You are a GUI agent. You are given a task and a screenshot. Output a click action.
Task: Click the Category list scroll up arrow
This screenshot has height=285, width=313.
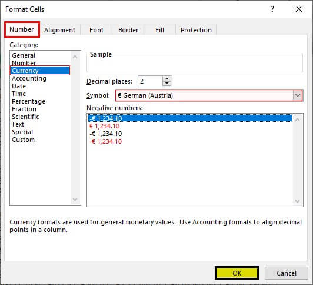click(x=75, y=57)
